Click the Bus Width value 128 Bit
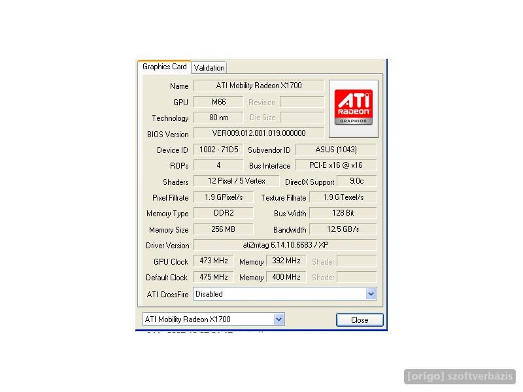Viewport: 523px width, 392px height. coord(343,213)
